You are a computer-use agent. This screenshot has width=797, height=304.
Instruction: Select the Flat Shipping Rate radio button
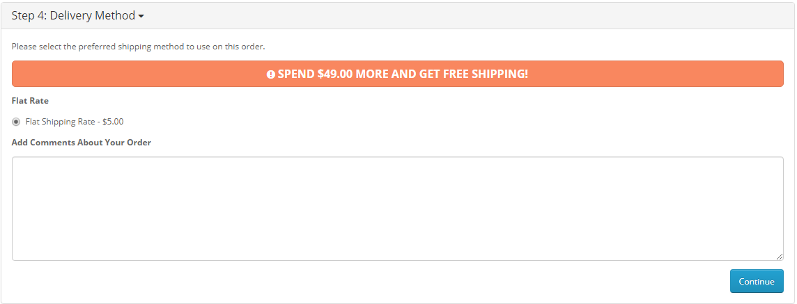pyautogui.click(x=16, y=122)
